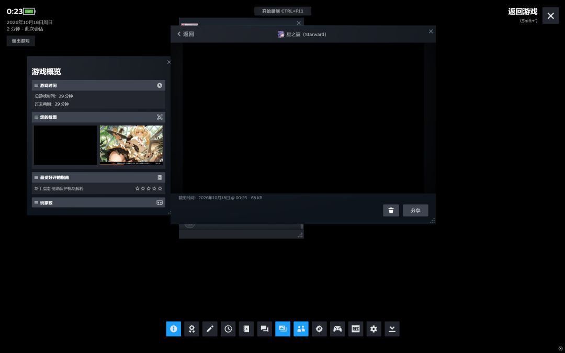565x353 pixels.
Task: Open the settings gear icon in the bottom toolbar
Action: coord(374,329)
